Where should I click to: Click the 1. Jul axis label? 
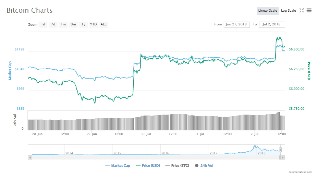[200, 134]
